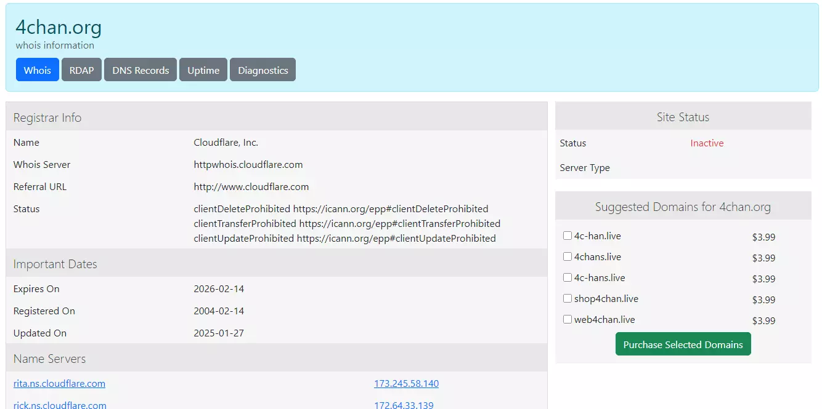Click the 4chan.org page heading

tap(59, 27)
